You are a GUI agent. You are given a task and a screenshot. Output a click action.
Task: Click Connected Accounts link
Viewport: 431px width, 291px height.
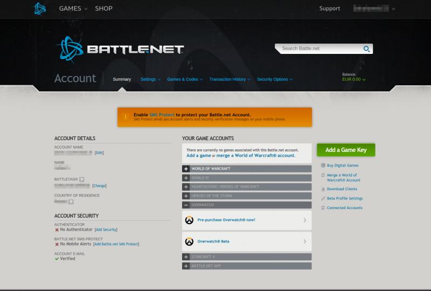click(x=344, y=207)
